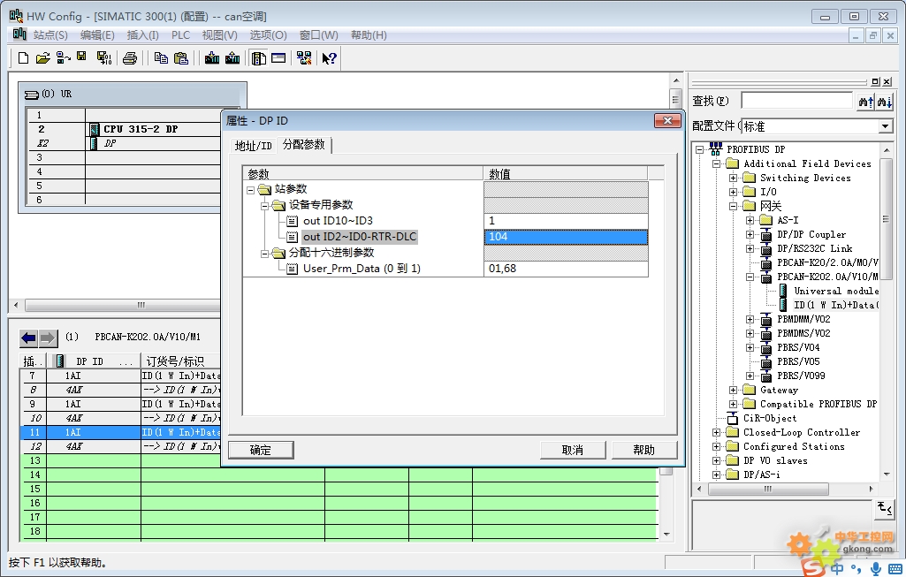Click the Sogou S input method icon
The image size is (906, 577).
812,568
